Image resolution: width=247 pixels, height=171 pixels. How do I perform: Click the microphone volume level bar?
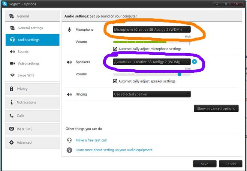tap(151, 42)
